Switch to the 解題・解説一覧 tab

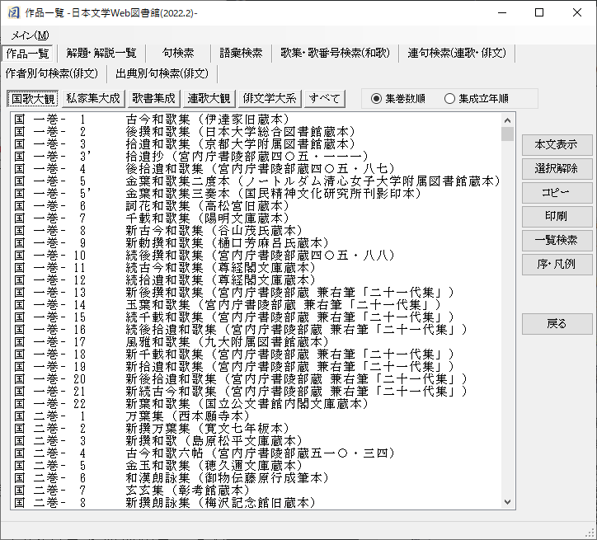coord(101,53)
